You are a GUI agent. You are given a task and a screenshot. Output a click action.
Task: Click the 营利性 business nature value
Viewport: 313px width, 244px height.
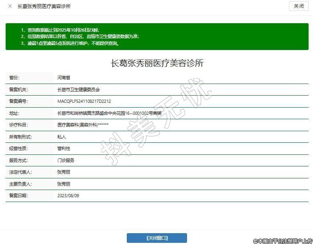(x=64, y=148)
